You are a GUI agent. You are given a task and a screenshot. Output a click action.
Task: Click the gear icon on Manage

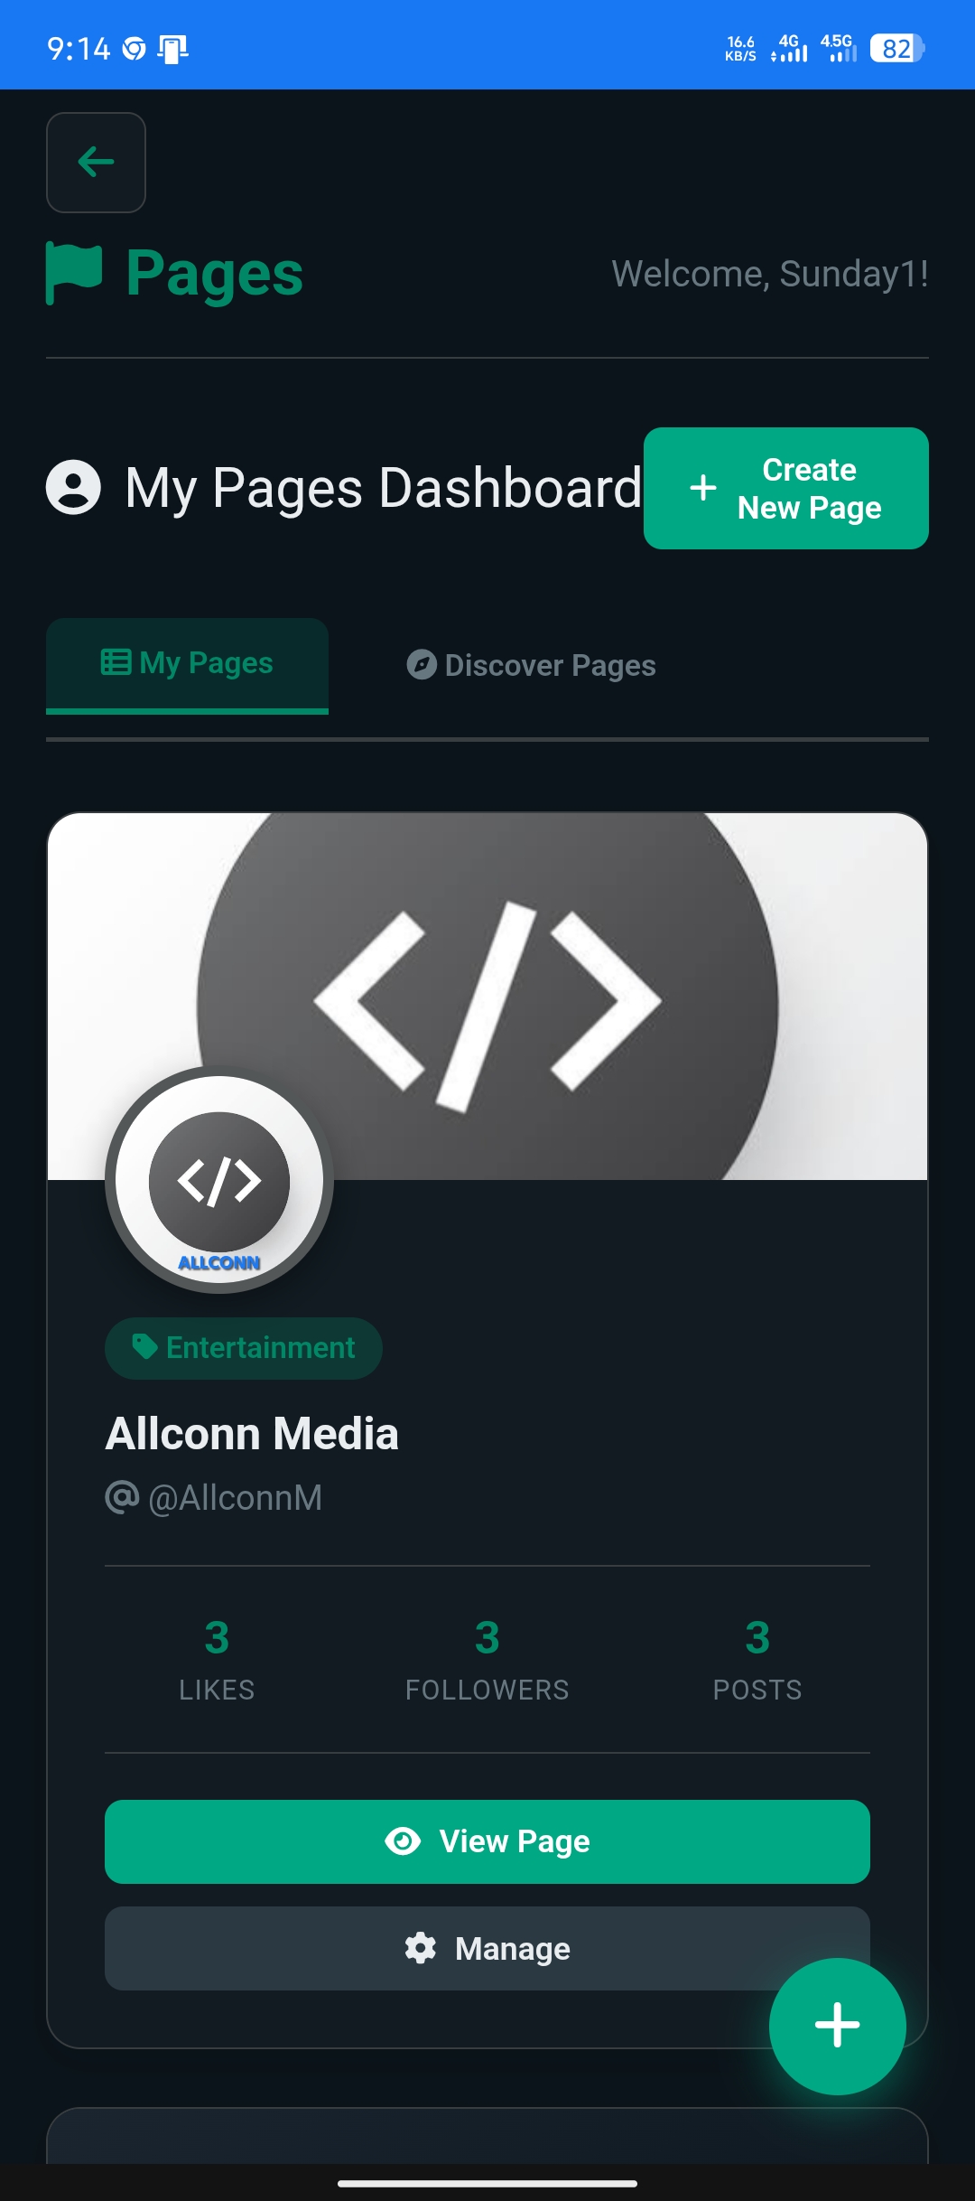pos(421,1949)
